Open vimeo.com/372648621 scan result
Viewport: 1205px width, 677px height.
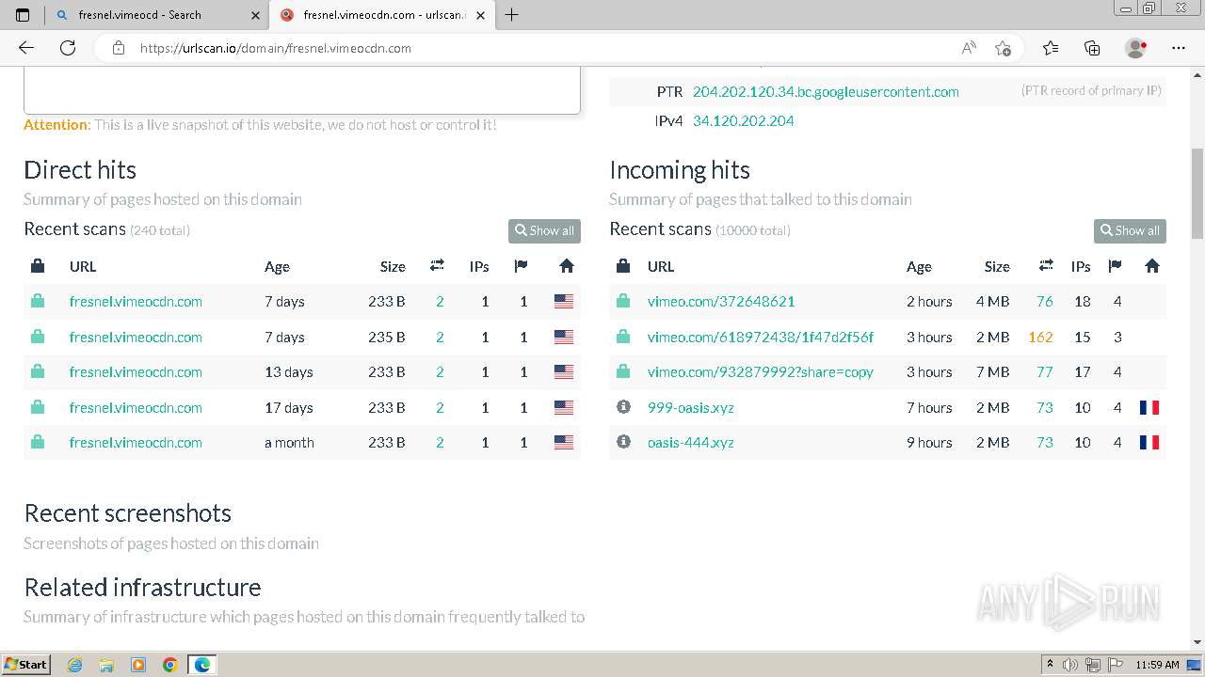pos(721,302)
